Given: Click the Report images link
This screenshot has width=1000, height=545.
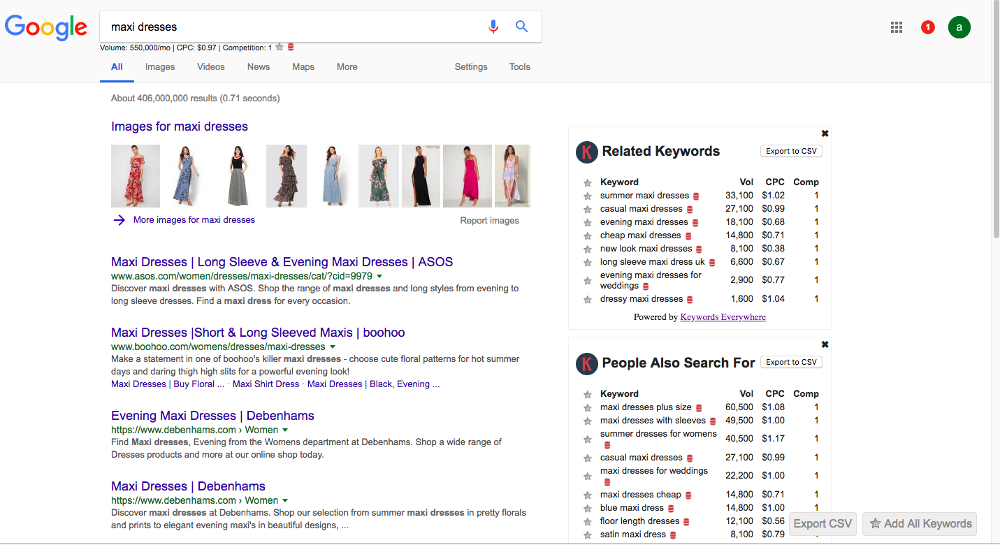Looking at the screenshot, I should point(490,221).
